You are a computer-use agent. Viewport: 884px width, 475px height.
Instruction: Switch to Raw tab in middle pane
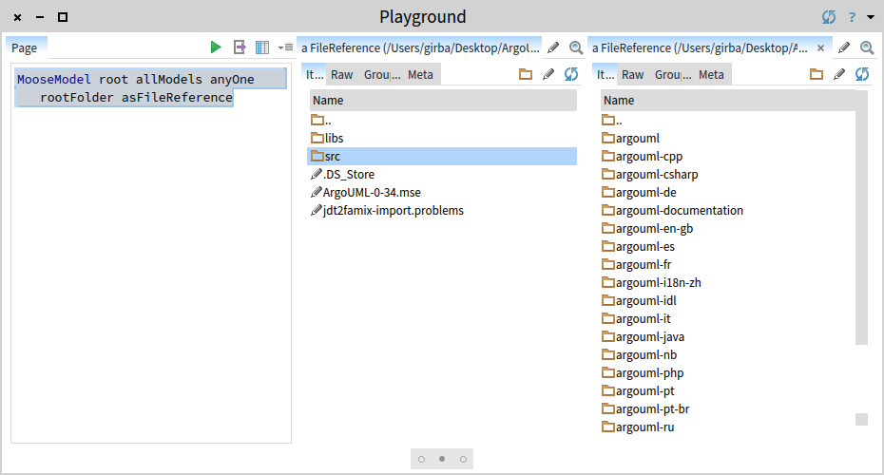pos(341,74)
